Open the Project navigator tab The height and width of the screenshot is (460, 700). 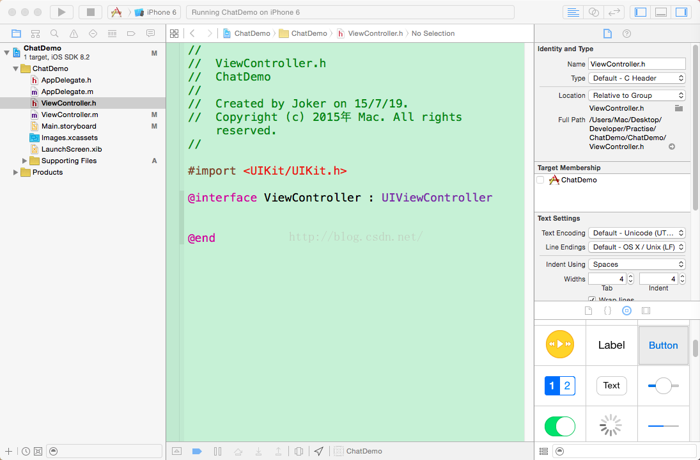pyautogui.click(x=16, y=33)
